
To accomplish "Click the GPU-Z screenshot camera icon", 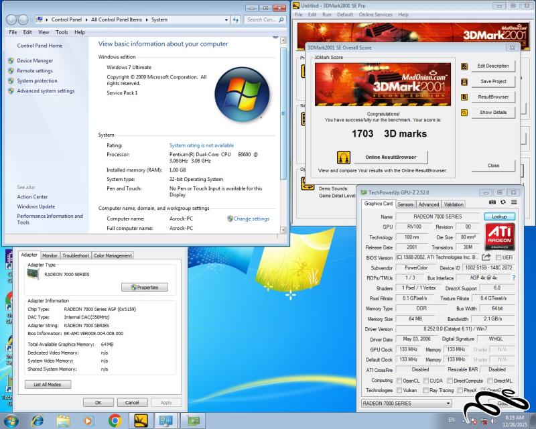I will tap(492, 202).
